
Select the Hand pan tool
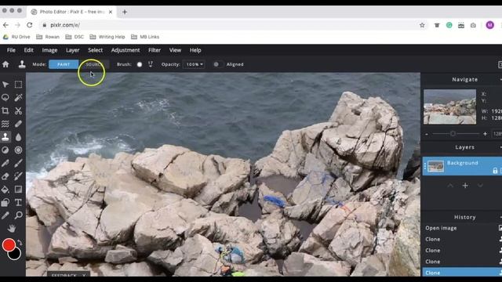(x=12, y=228)
